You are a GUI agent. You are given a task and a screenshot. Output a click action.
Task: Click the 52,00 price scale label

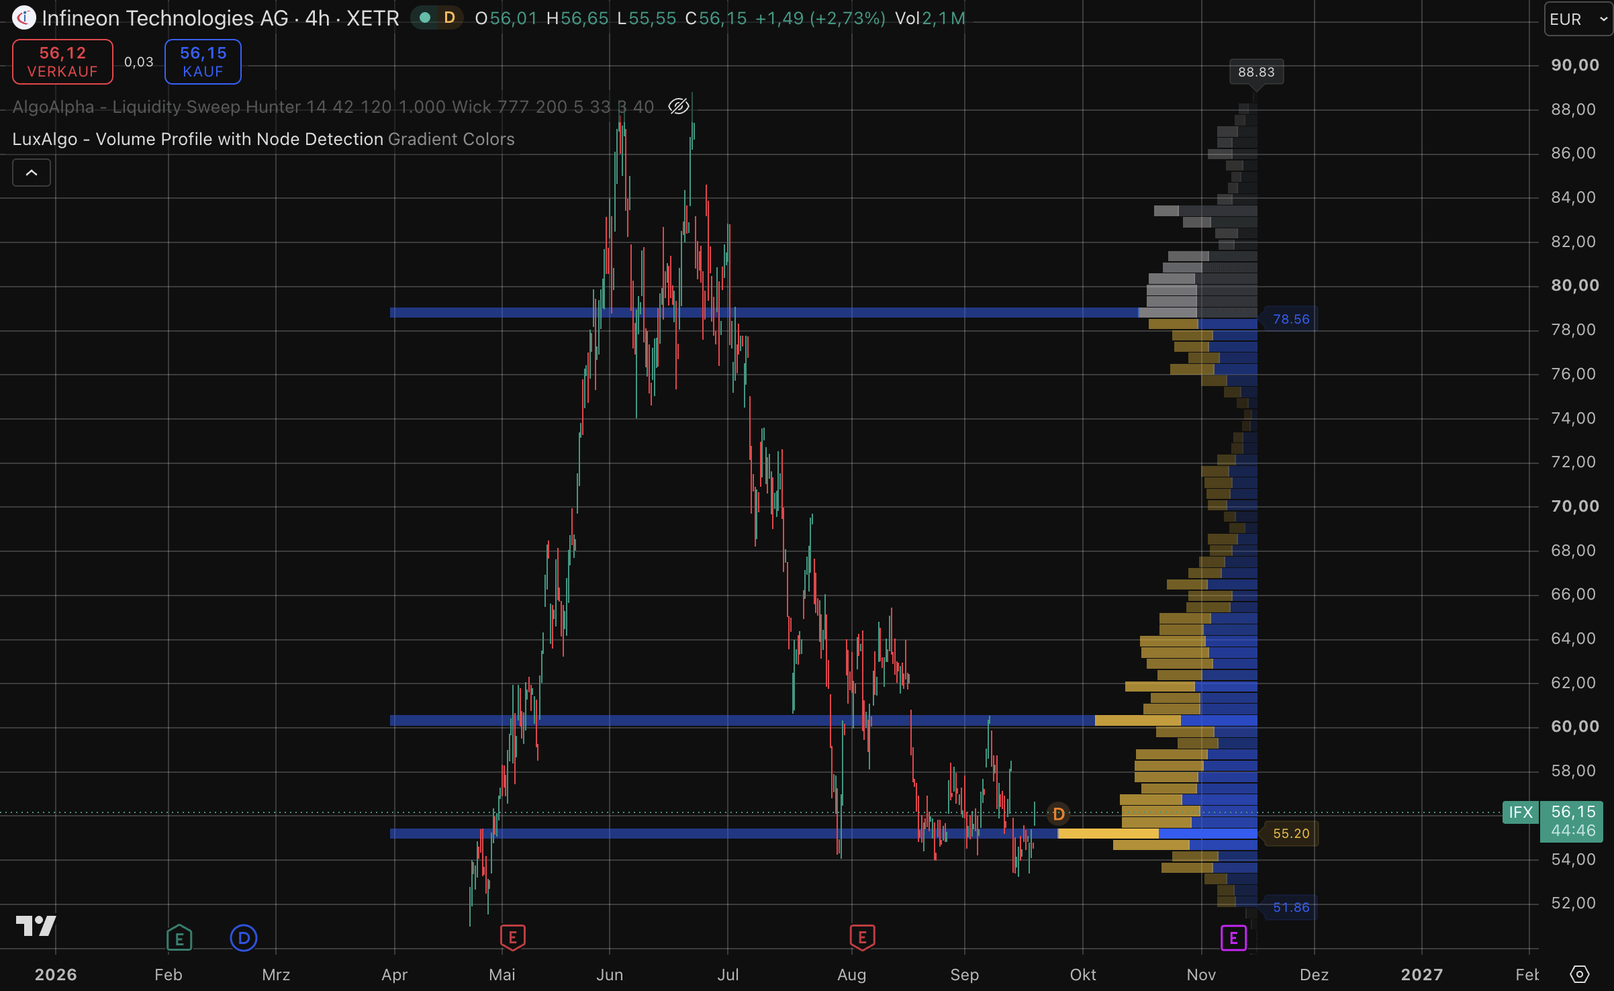pyautogui.click(x=1573, y=903)
